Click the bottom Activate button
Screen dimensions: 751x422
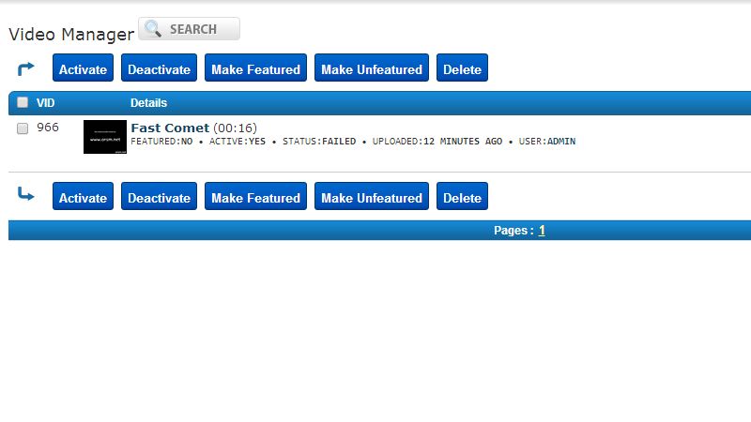coord(83,196)
